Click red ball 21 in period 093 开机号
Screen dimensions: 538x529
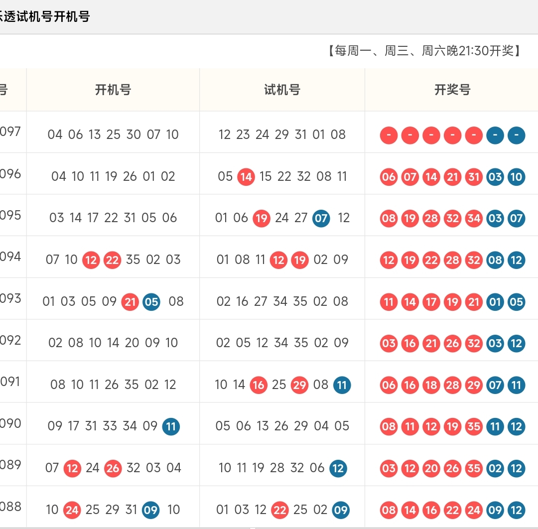[130, 302]
